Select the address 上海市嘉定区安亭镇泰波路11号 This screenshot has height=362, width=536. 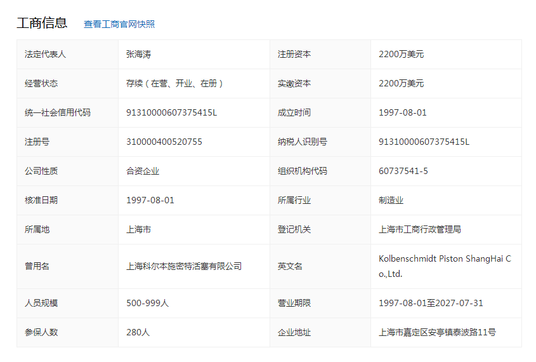click(437, 332)
